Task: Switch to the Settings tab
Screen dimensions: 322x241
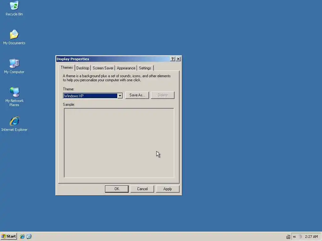Action: coord(145,68)
